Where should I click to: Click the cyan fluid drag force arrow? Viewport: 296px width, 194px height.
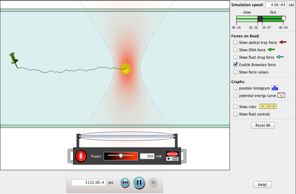point(280,57)
